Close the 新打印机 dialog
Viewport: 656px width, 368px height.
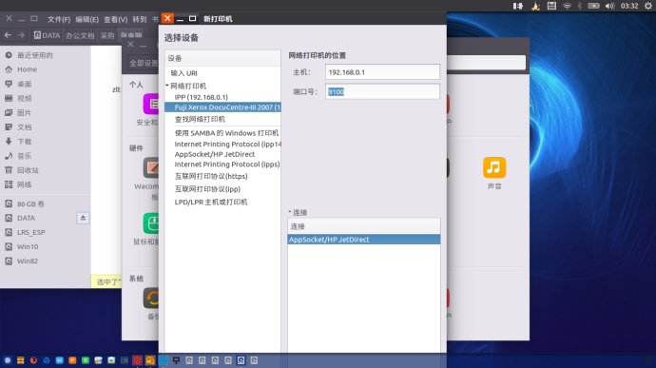[x=167, y=18]
